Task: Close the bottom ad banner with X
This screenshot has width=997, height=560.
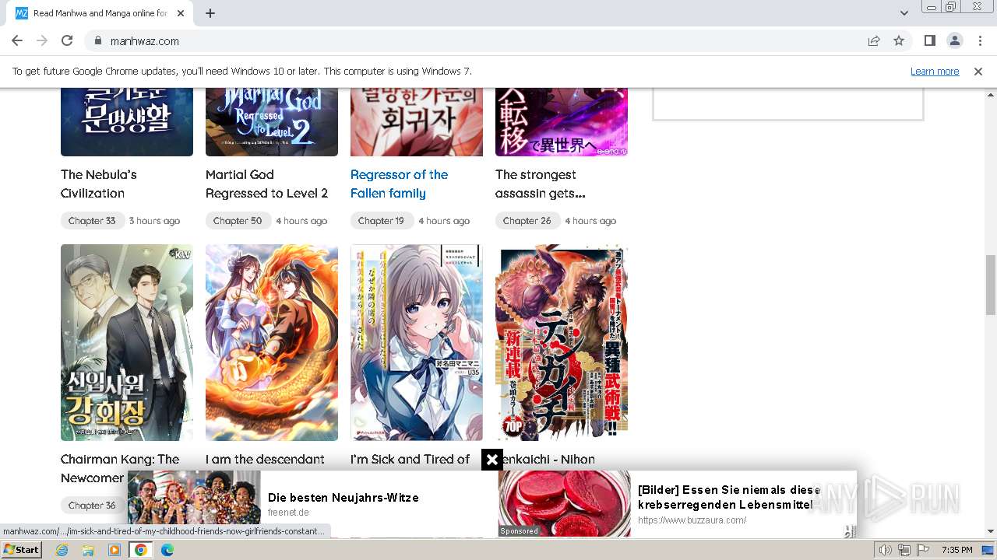Action: (x=491, y=460)
